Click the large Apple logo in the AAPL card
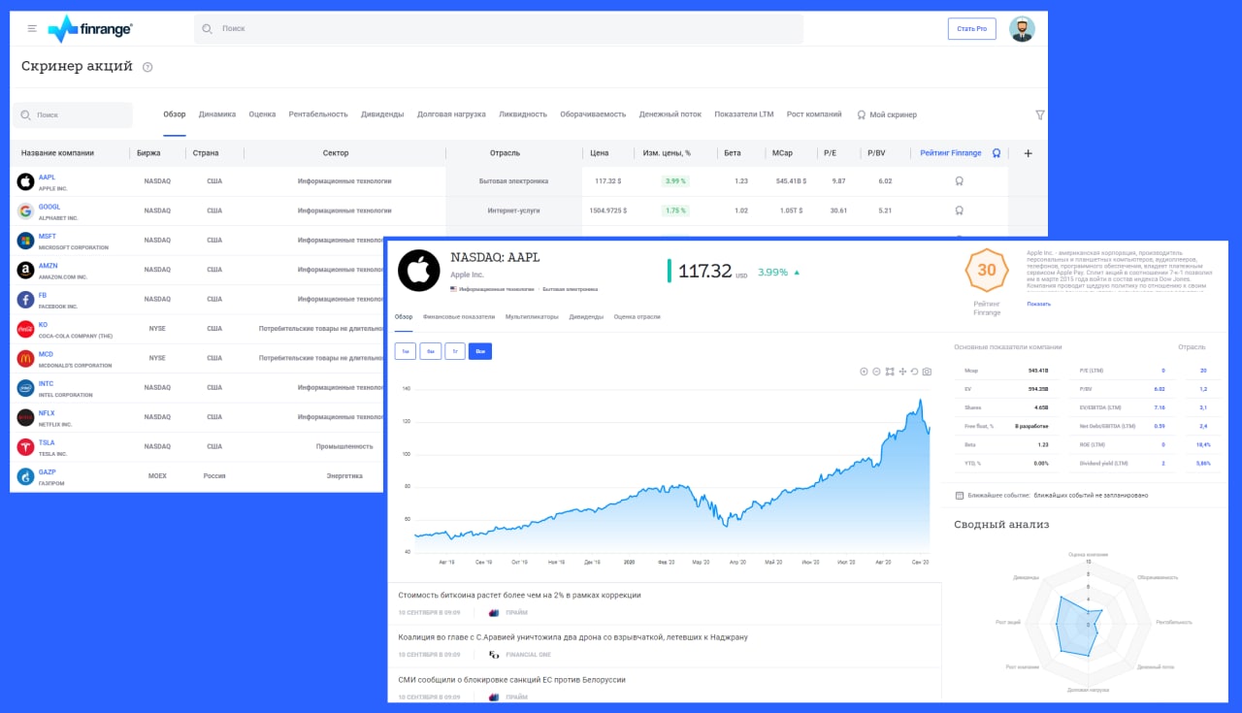The width and height of the screenshot is (1242, 713). click(x=419, y=270)
